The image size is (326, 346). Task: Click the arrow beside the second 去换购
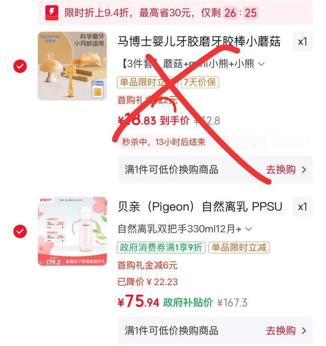coord(304,331)
